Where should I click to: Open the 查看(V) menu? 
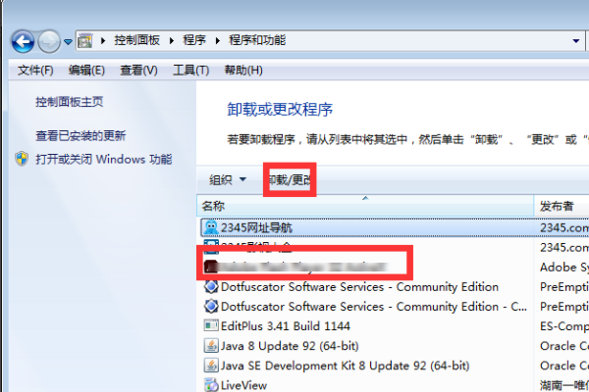point(138,71)
